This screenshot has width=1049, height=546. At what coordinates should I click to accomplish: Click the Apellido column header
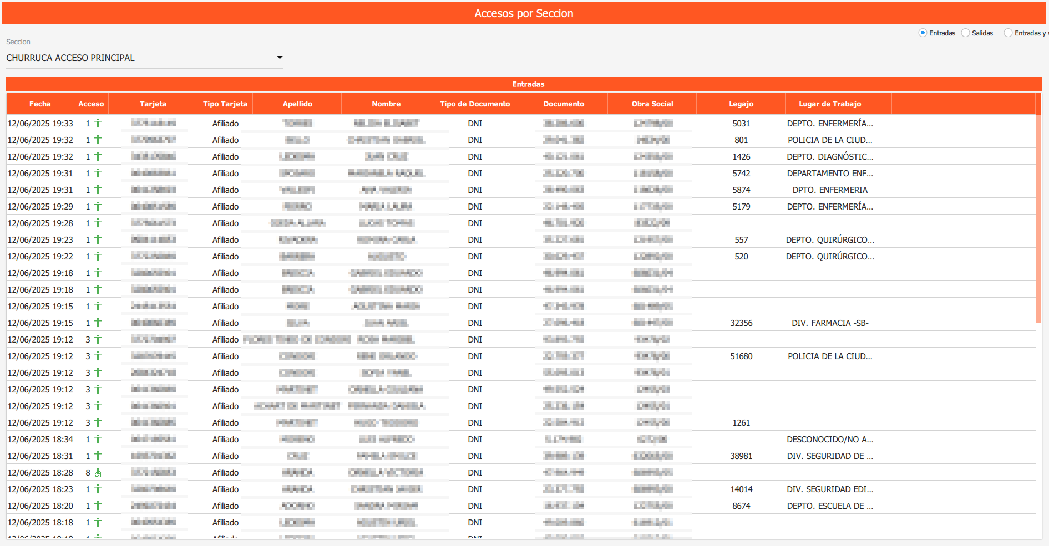coord(297,104)
